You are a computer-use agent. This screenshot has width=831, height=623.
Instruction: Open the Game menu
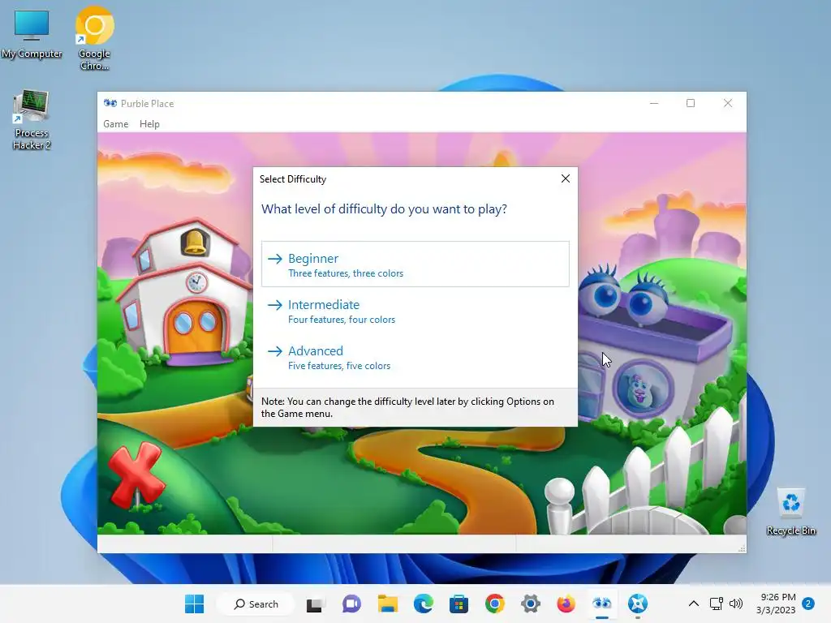coord(115,124)
